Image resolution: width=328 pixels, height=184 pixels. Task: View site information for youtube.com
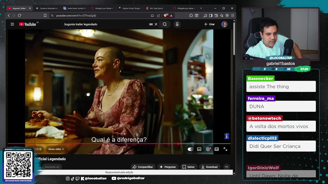(52, 16)
